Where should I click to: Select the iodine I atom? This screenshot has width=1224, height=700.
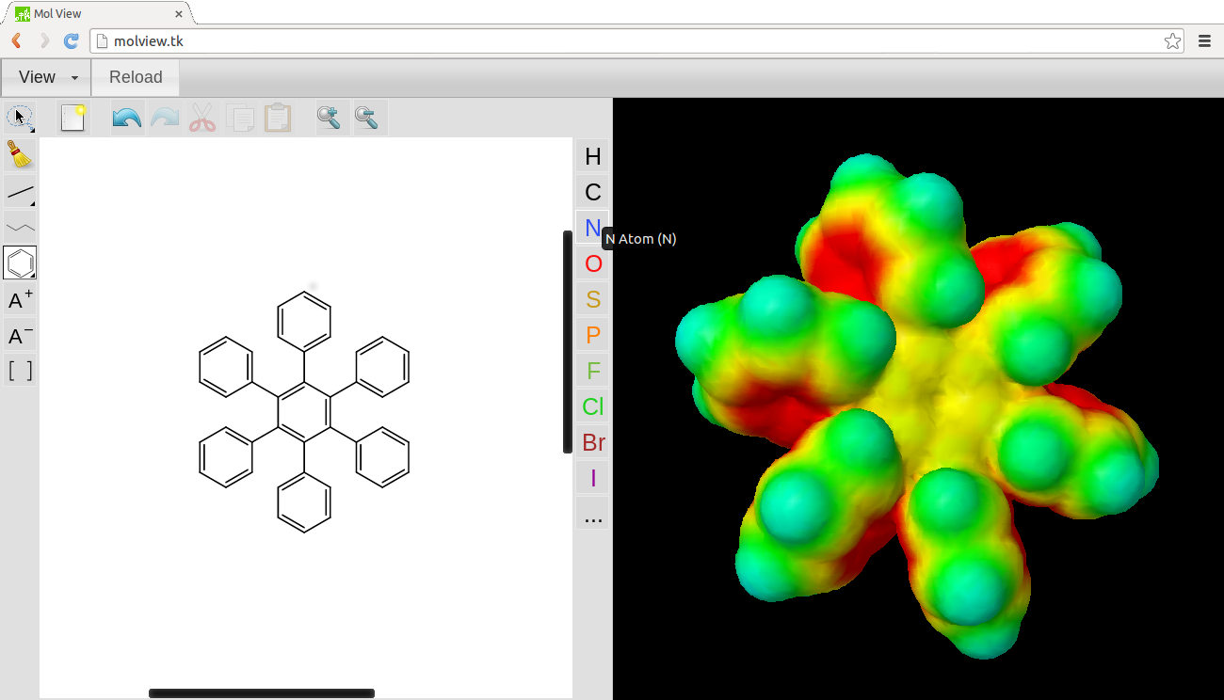[593, 478]
